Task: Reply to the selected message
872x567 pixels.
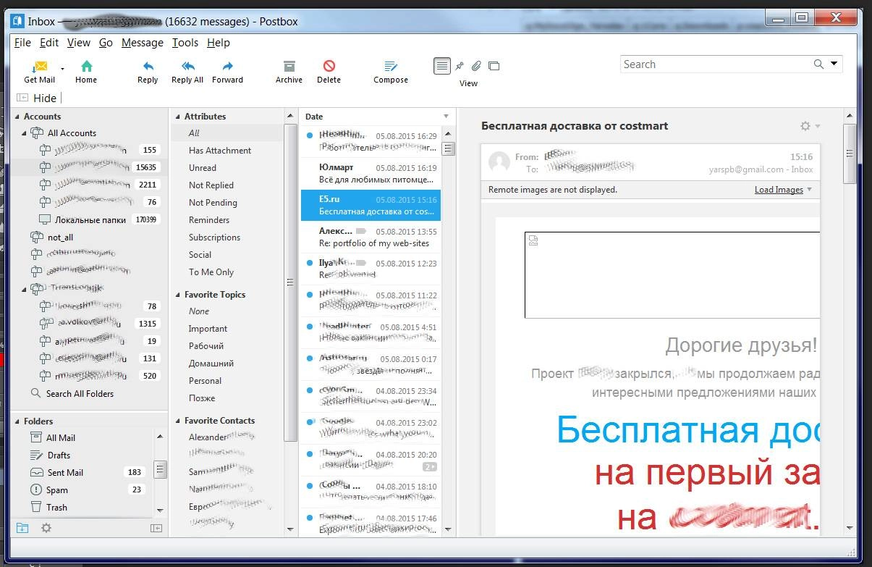Action: click(x=148, y=72)
